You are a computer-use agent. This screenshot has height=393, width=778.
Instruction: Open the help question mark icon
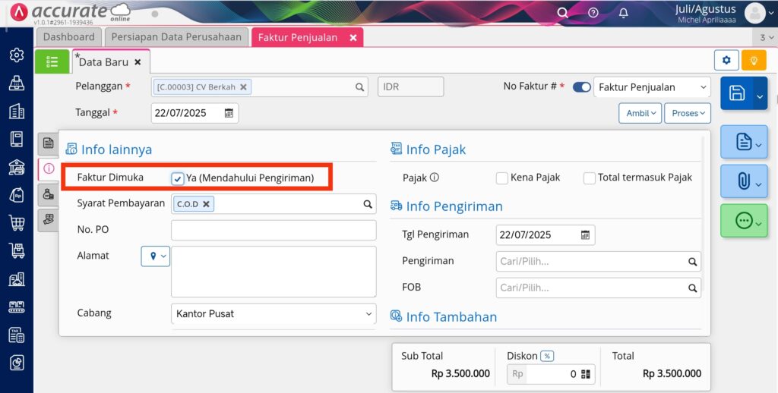(x=593, y=13)
